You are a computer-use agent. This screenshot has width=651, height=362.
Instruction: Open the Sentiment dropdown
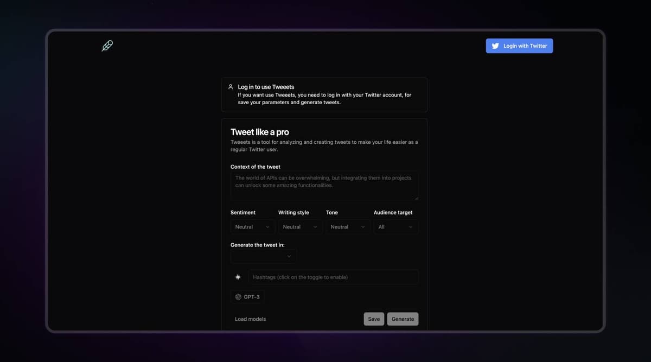coord(252,226)
